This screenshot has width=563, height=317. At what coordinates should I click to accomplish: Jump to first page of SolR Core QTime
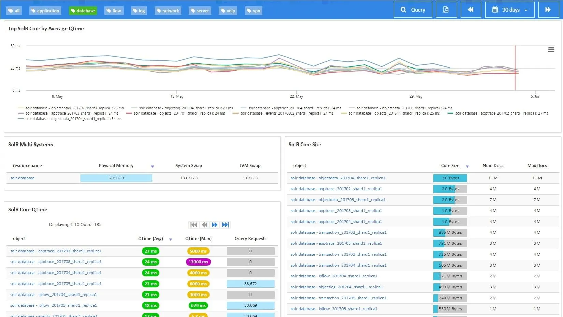[x=193, y=225]
